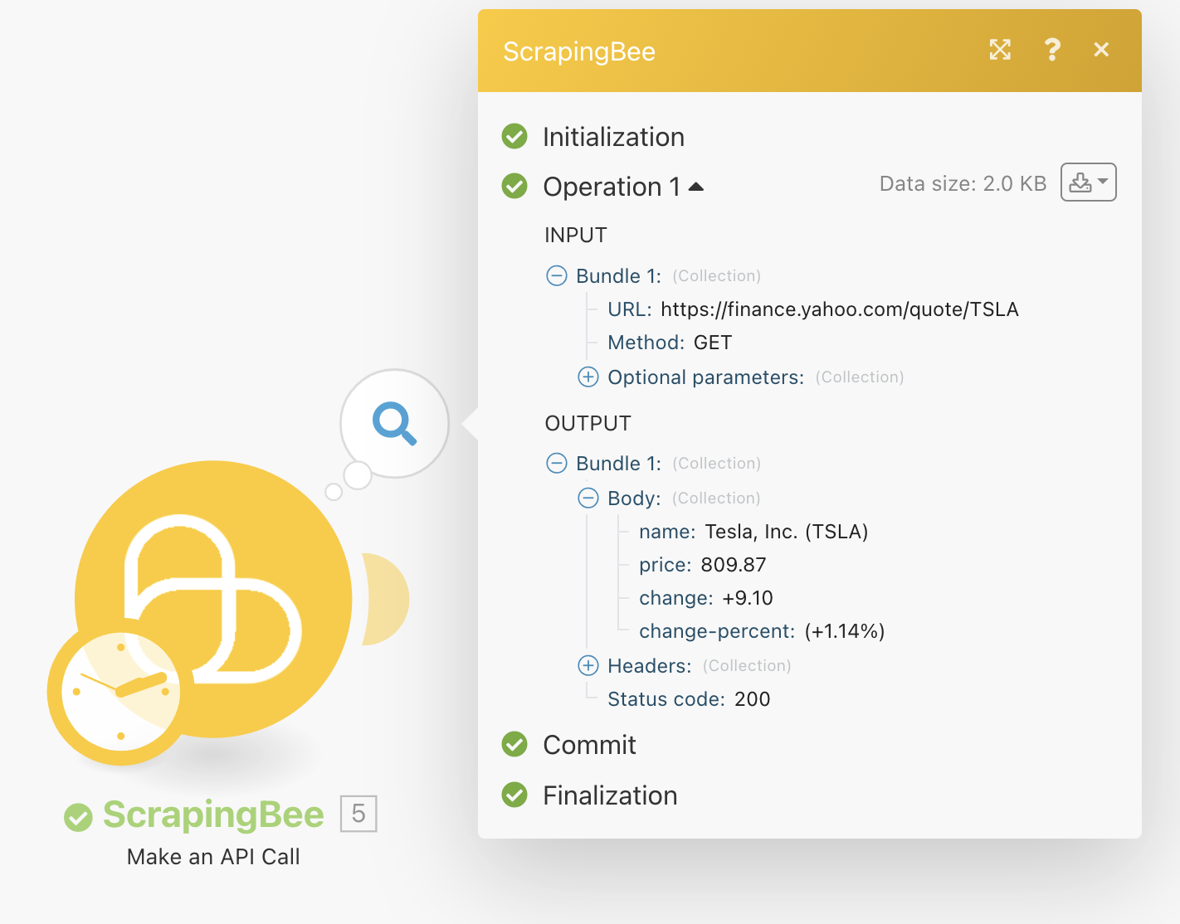Click the clock schedule icon
Image resolution: width=1180 pixels, height=924 pixels.
point(120,690)
